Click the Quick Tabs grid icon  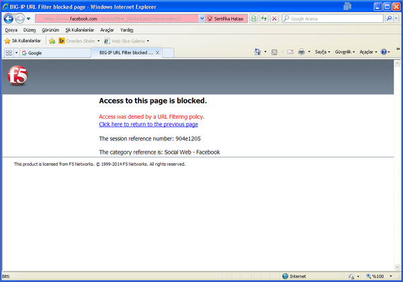pos(9,53)
